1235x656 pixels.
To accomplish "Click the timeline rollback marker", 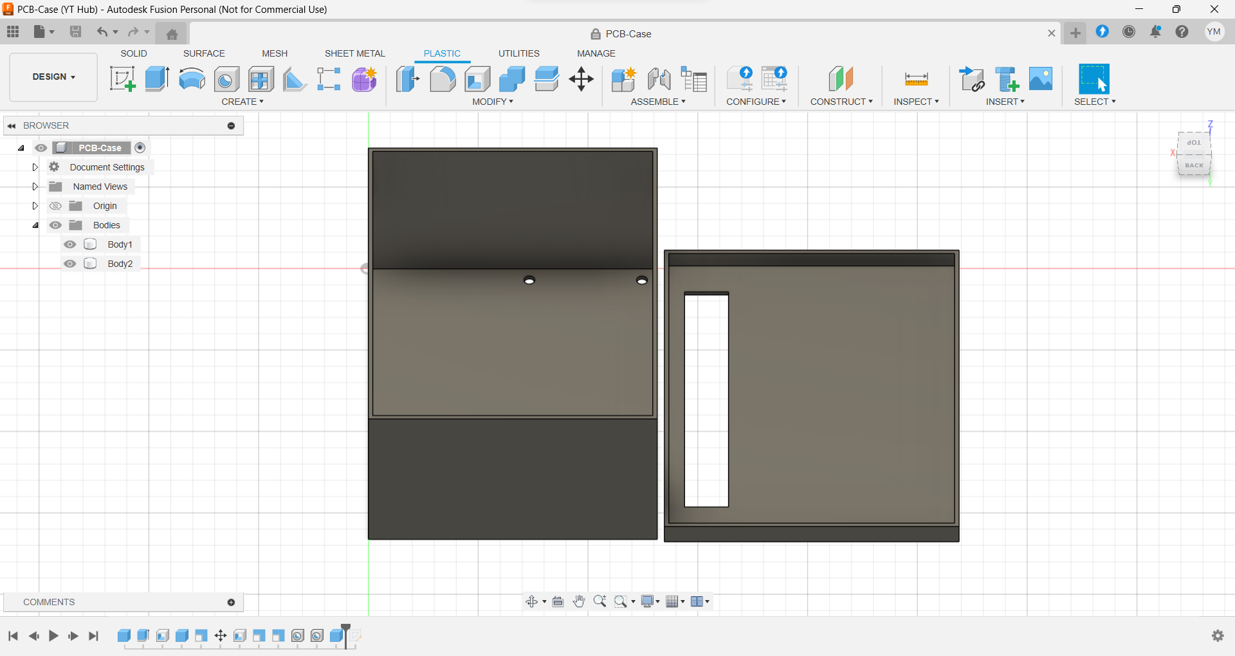I will pos(346,635).
